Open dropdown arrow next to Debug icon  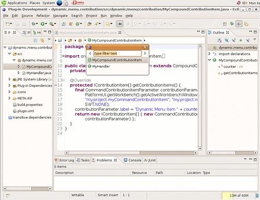click(37, 23)
